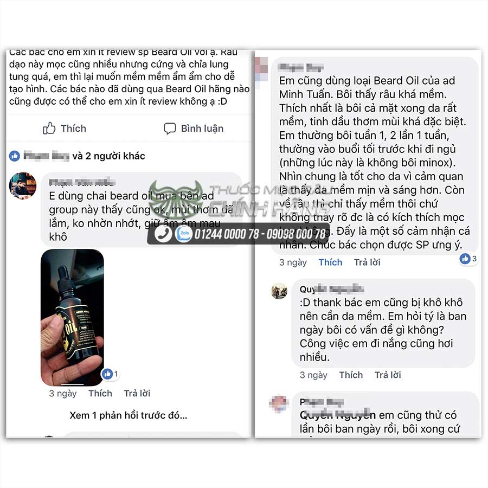The height and width of the screenshot is (488, 488).
Task: Click Trả lời under the Minh Tuấn comment
Action: (x=367, y=262)
